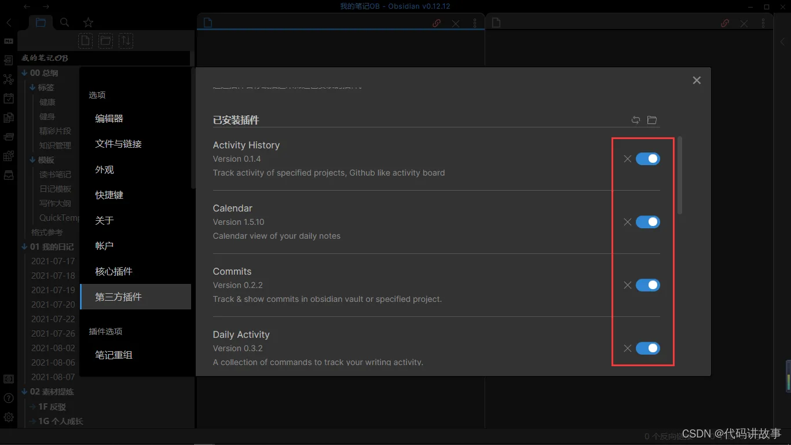791x445 pixels.
Task: Open the 关于 settings section
Action: pyautogui.click(x=136, y=220)
